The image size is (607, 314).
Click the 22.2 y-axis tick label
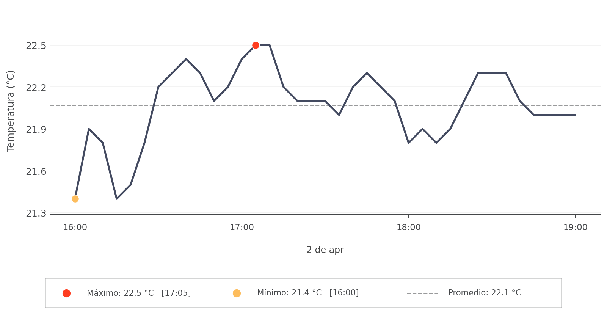click(x=36, y=88)
